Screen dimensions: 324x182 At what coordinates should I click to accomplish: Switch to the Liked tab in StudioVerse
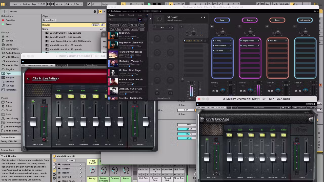pos(121,15)
